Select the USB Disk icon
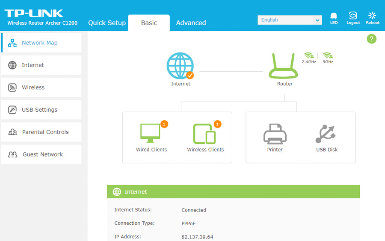 point(326,134)
